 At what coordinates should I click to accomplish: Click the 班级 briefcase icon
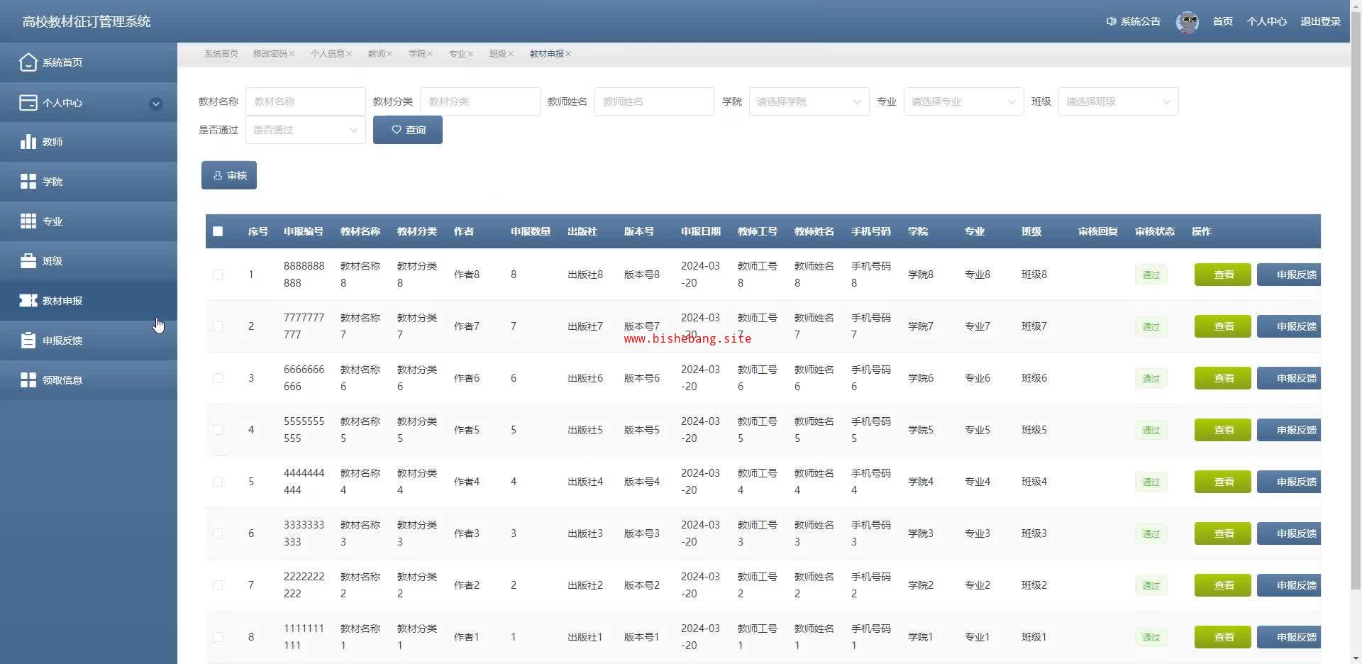(x=28, y=261)
